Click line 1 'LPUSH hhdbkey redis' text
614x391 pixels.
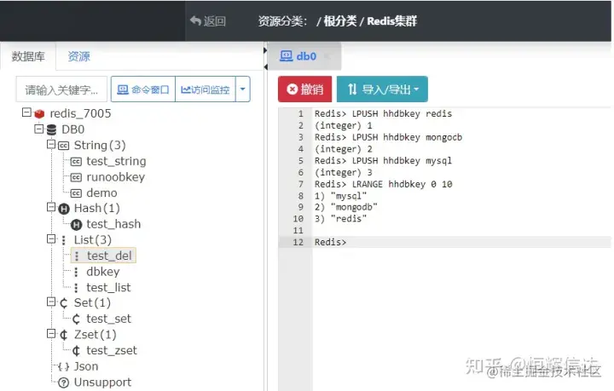pyautogui.click(x=402, y=114)
